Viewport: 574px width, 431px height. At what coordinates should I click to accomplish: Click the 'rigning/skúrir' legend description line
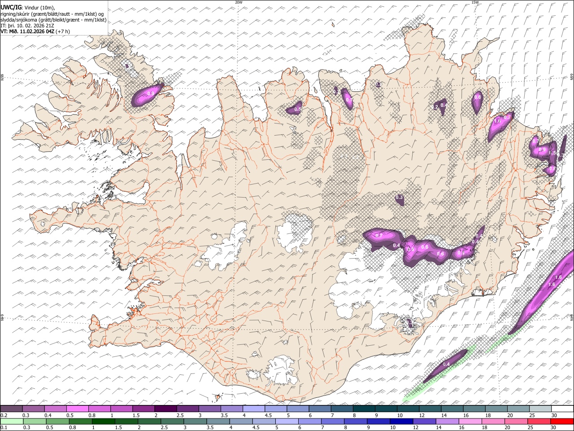(x=52, y=14)
